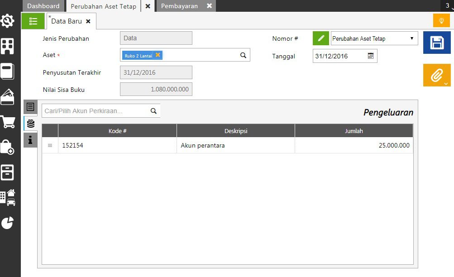Screen dimensions: 454x277
Task: Select the coins expense side tab
Action: (x=30, y=124)
